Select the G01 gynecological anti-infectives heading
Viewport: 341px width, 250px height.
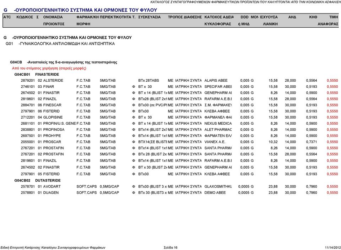click(x=60, y=44)
